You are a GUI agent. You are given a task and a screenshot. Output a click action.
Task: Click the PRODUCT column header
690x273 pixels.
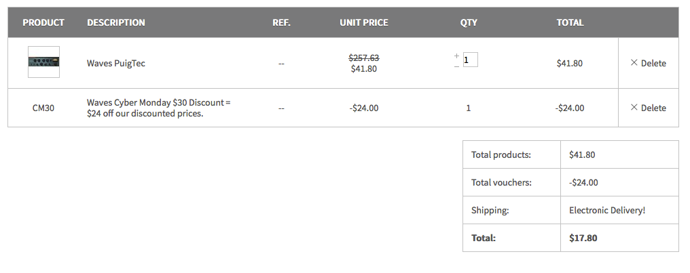coord(43,22)
